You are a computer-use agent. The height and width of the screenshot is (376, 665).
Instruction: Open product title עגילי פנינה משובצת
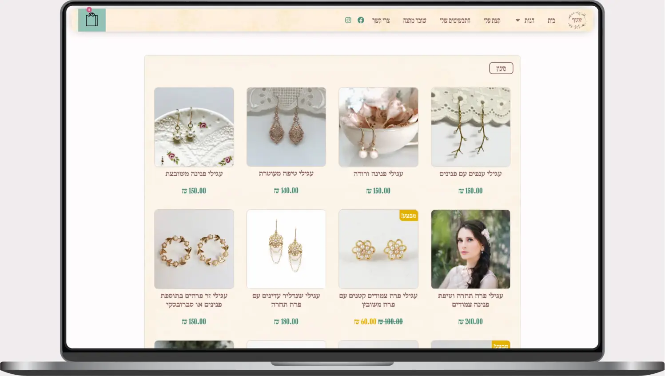194,174
